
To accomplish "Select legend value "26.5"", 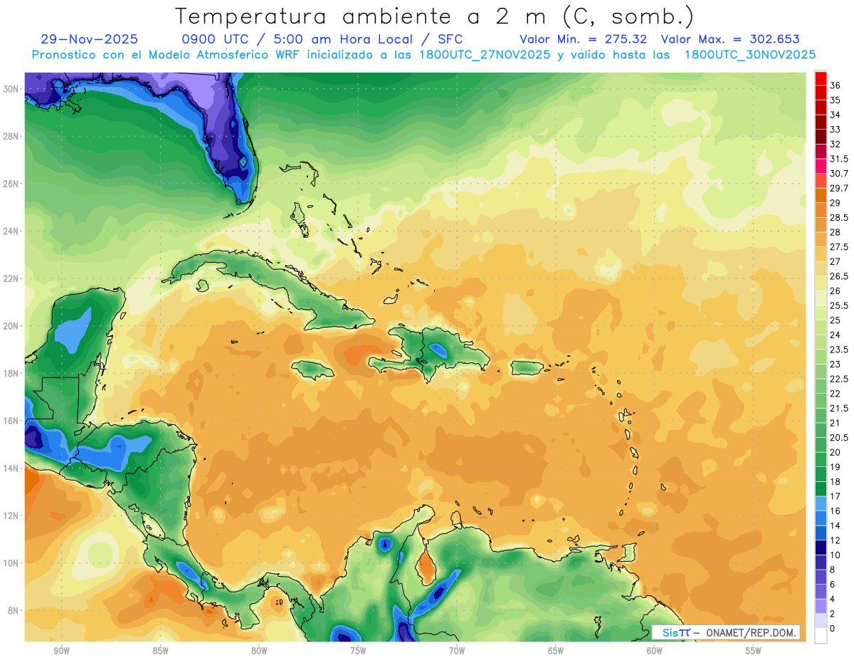I will (839, 276).
